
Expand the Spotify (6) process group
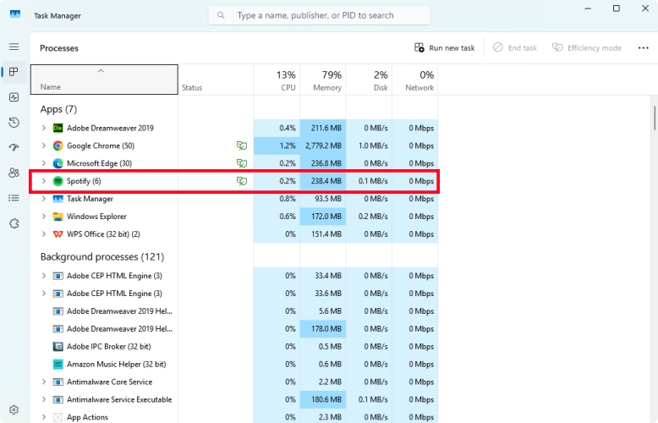coord(44,181)
